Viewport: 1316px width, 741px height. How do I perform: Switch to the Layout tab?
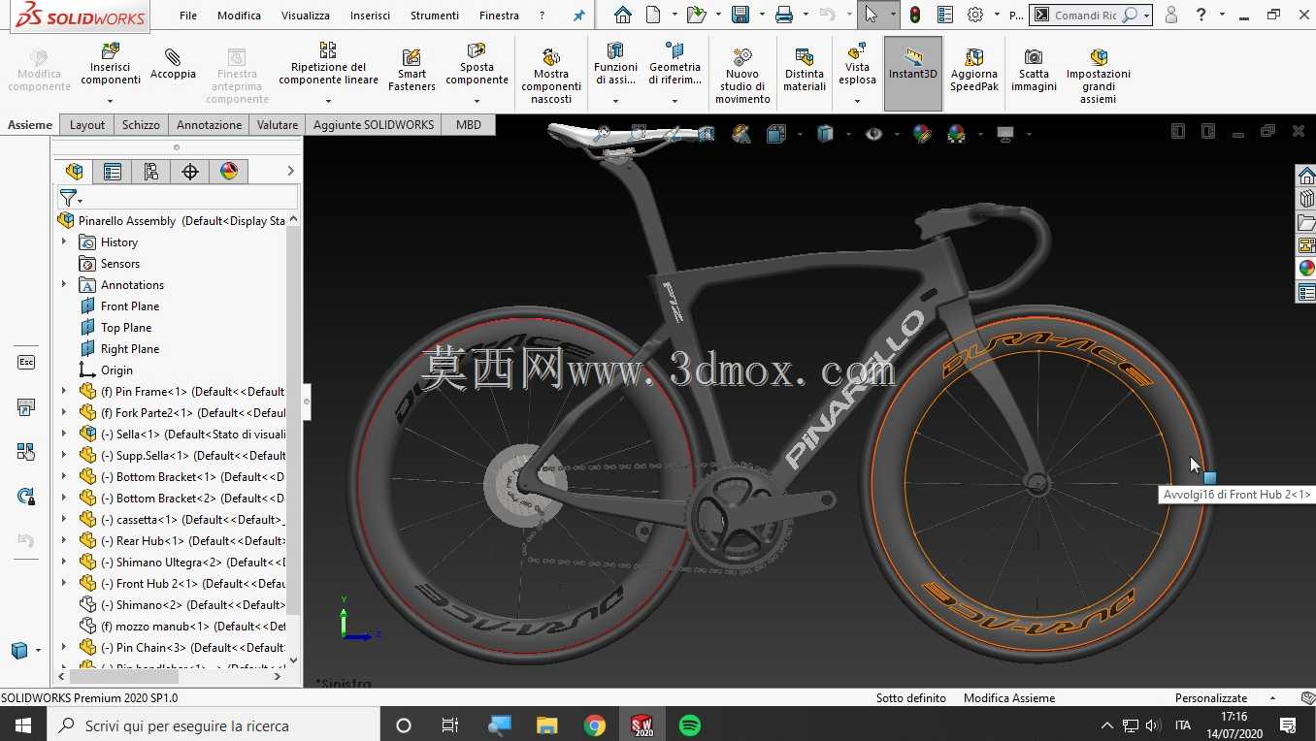[x=87, y=124]
